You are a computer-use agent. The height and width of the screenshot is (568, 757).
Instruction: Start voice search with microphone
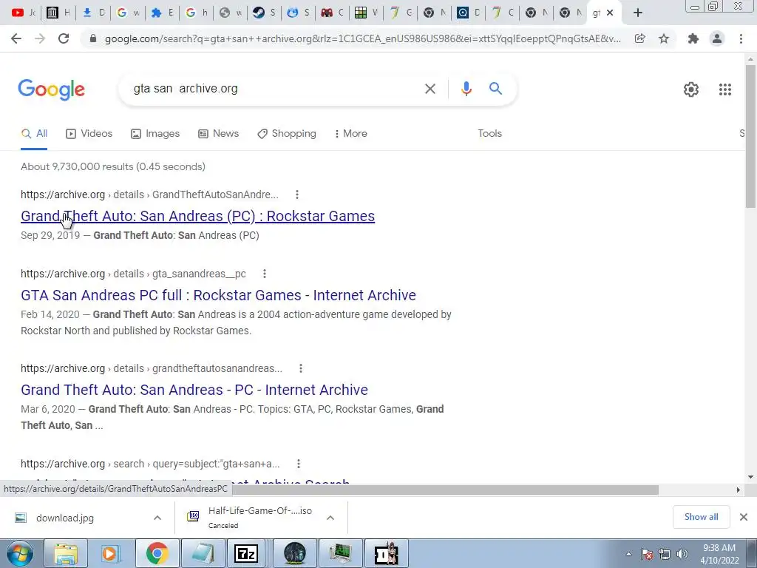pyautogui.click(x=466, y=89)
